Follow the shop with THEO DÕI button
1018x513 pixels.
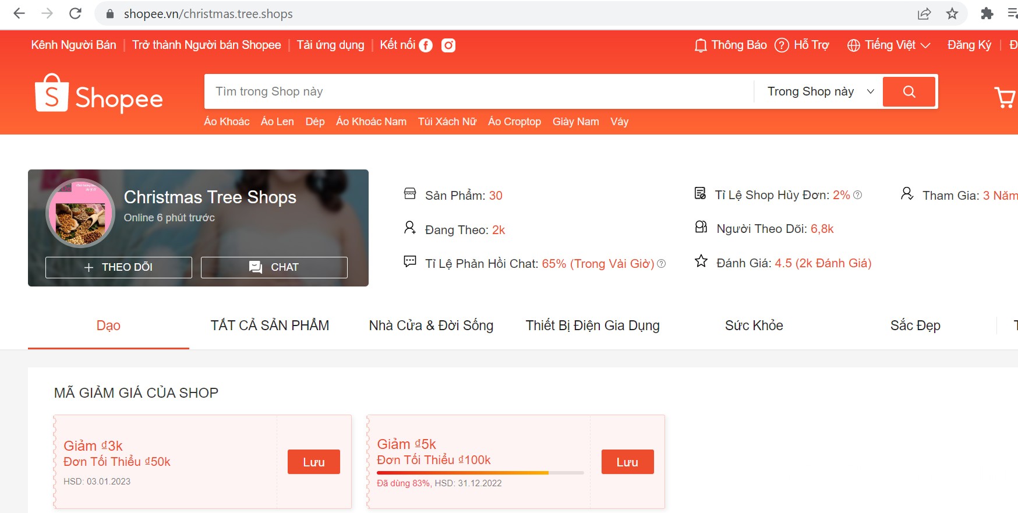(119, 267)
